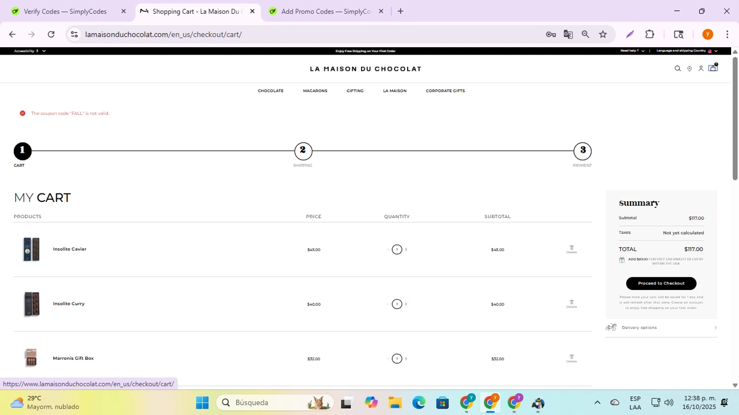
Task: Open the browser extensions puzzle icon
Action: [x=650, y=34]
